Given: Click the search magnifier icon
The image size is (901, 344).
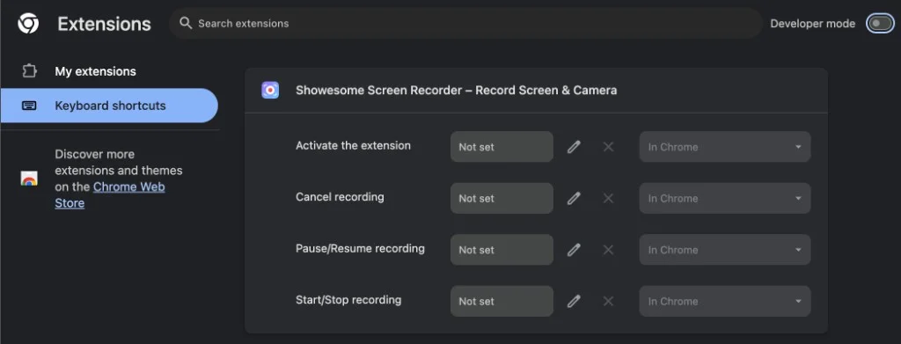Looking at the screenshot, I should pos(185,23).
